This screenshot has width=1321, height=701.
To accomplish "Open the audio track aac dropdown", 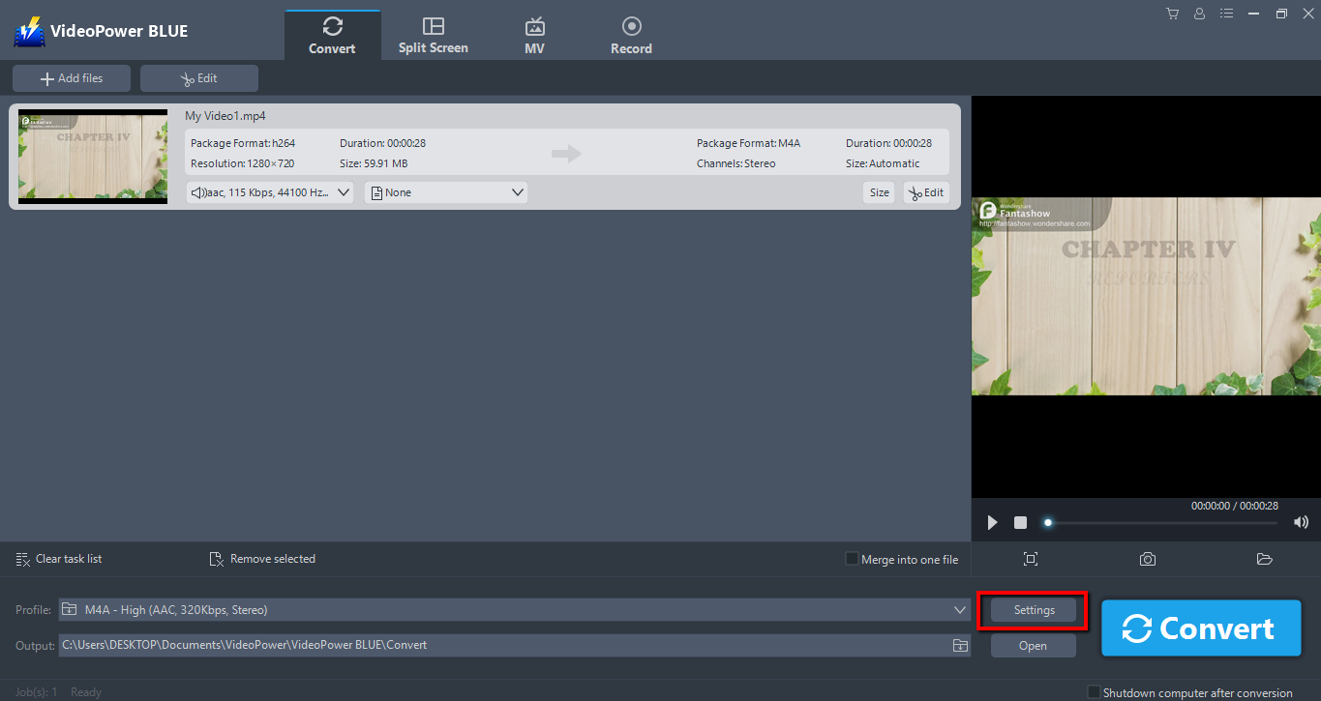I will point(270,192).
